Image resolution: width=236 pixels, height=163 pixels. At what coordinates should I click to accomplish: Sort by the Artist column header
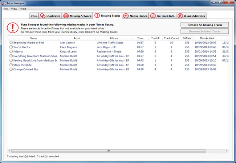pyautogui.click(x=77, y=38)
